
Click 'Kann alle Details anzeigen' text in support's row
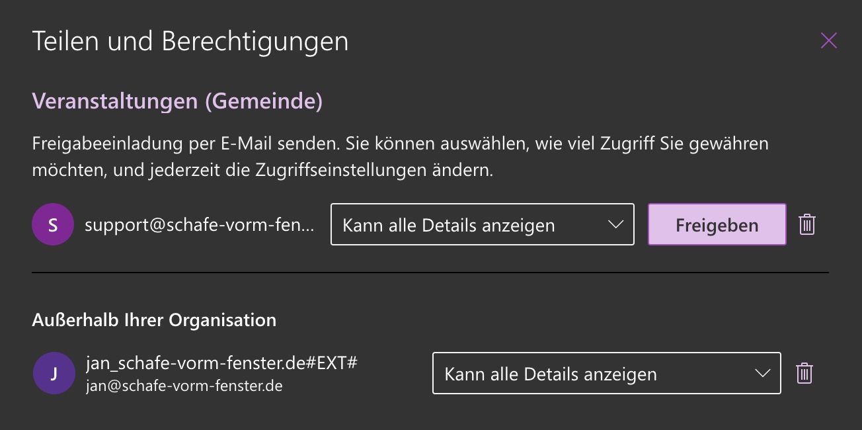point(449,225)
